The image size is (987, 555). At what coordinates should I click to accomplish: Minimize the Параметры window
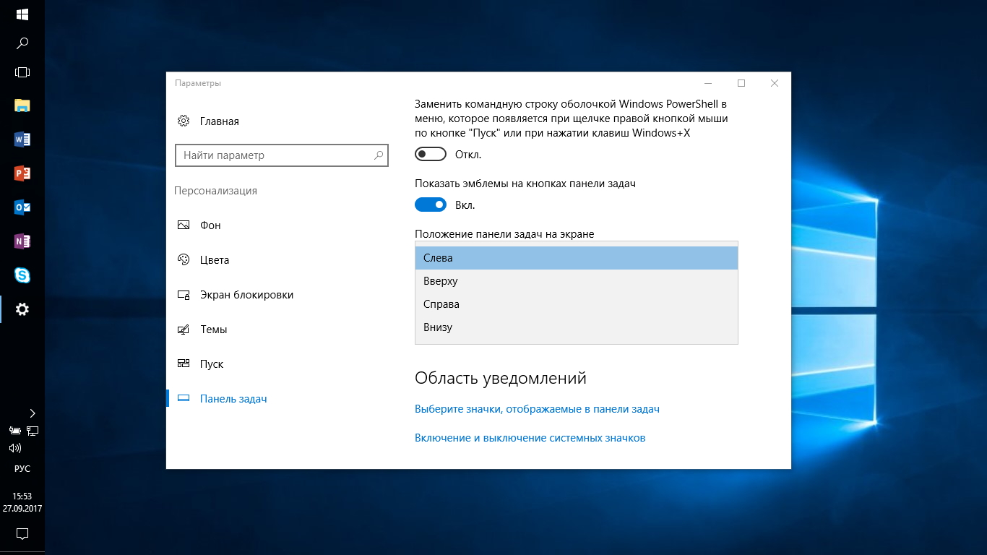[x=708, y=83]
